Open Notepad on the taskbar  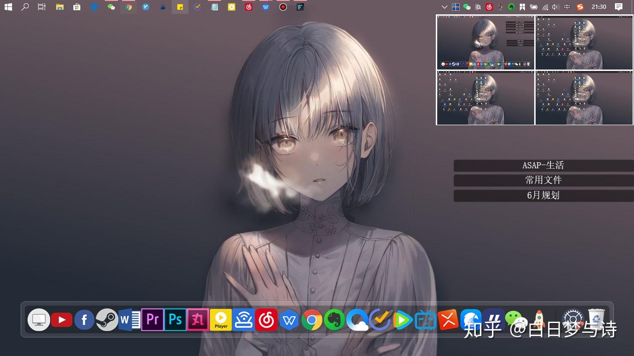(x=214, y=7)
